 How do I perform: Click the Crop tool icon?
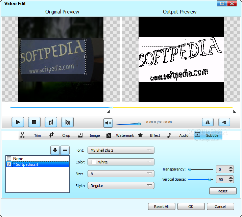click(x=51, y=135)
